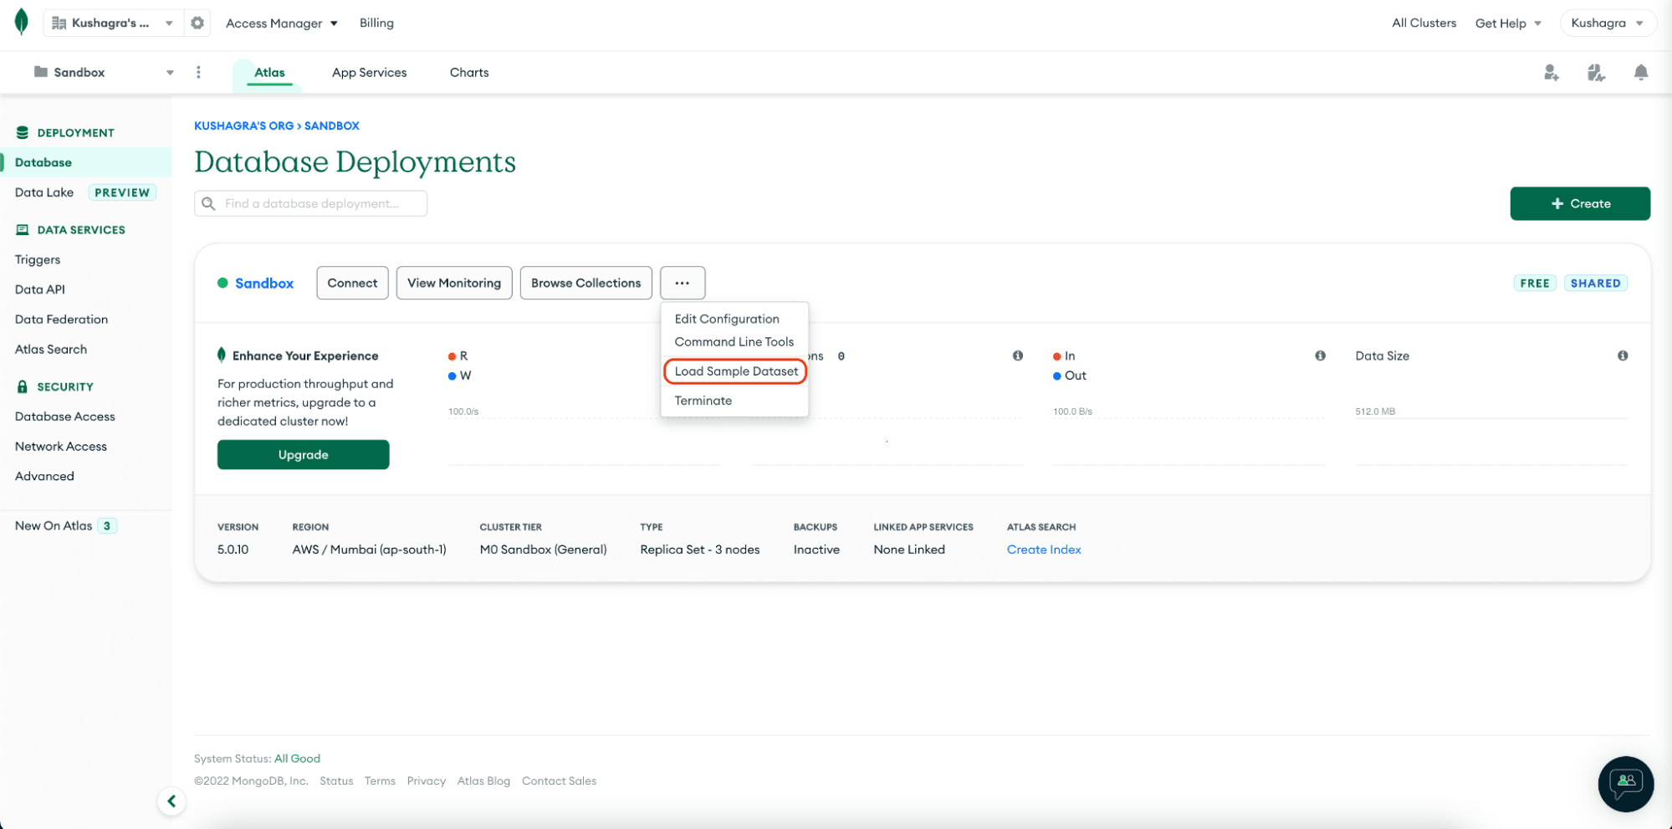
Task: Follow the Create Index link
Action: [1043, 550]
